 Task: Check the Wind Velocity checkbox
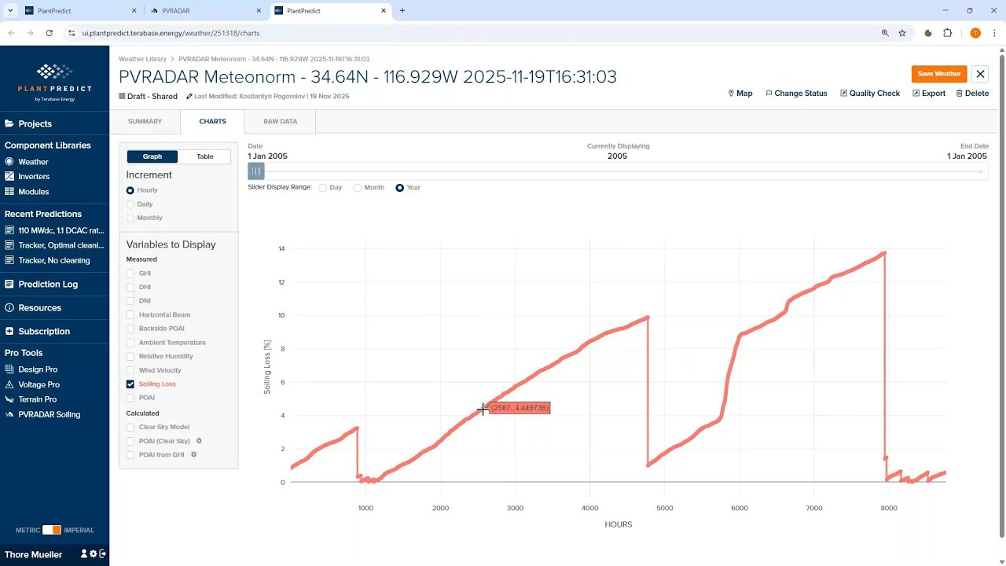pos(130,370)
